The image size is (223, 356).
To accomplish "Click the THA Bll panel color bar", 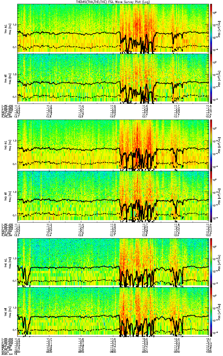I will (x=211, y=78).
